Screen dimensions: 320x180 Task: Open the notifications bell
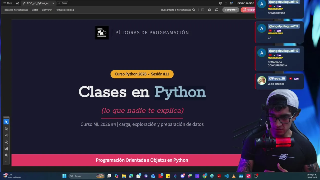tap(226, 3)
